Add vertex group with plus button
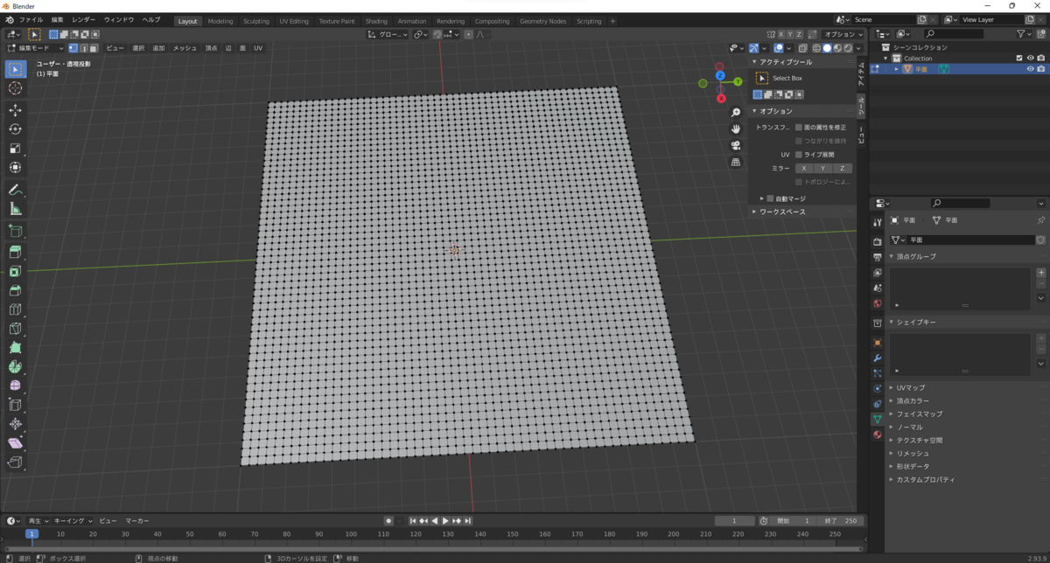Viewport: 1050px width, 563px height. (1041, 272)
